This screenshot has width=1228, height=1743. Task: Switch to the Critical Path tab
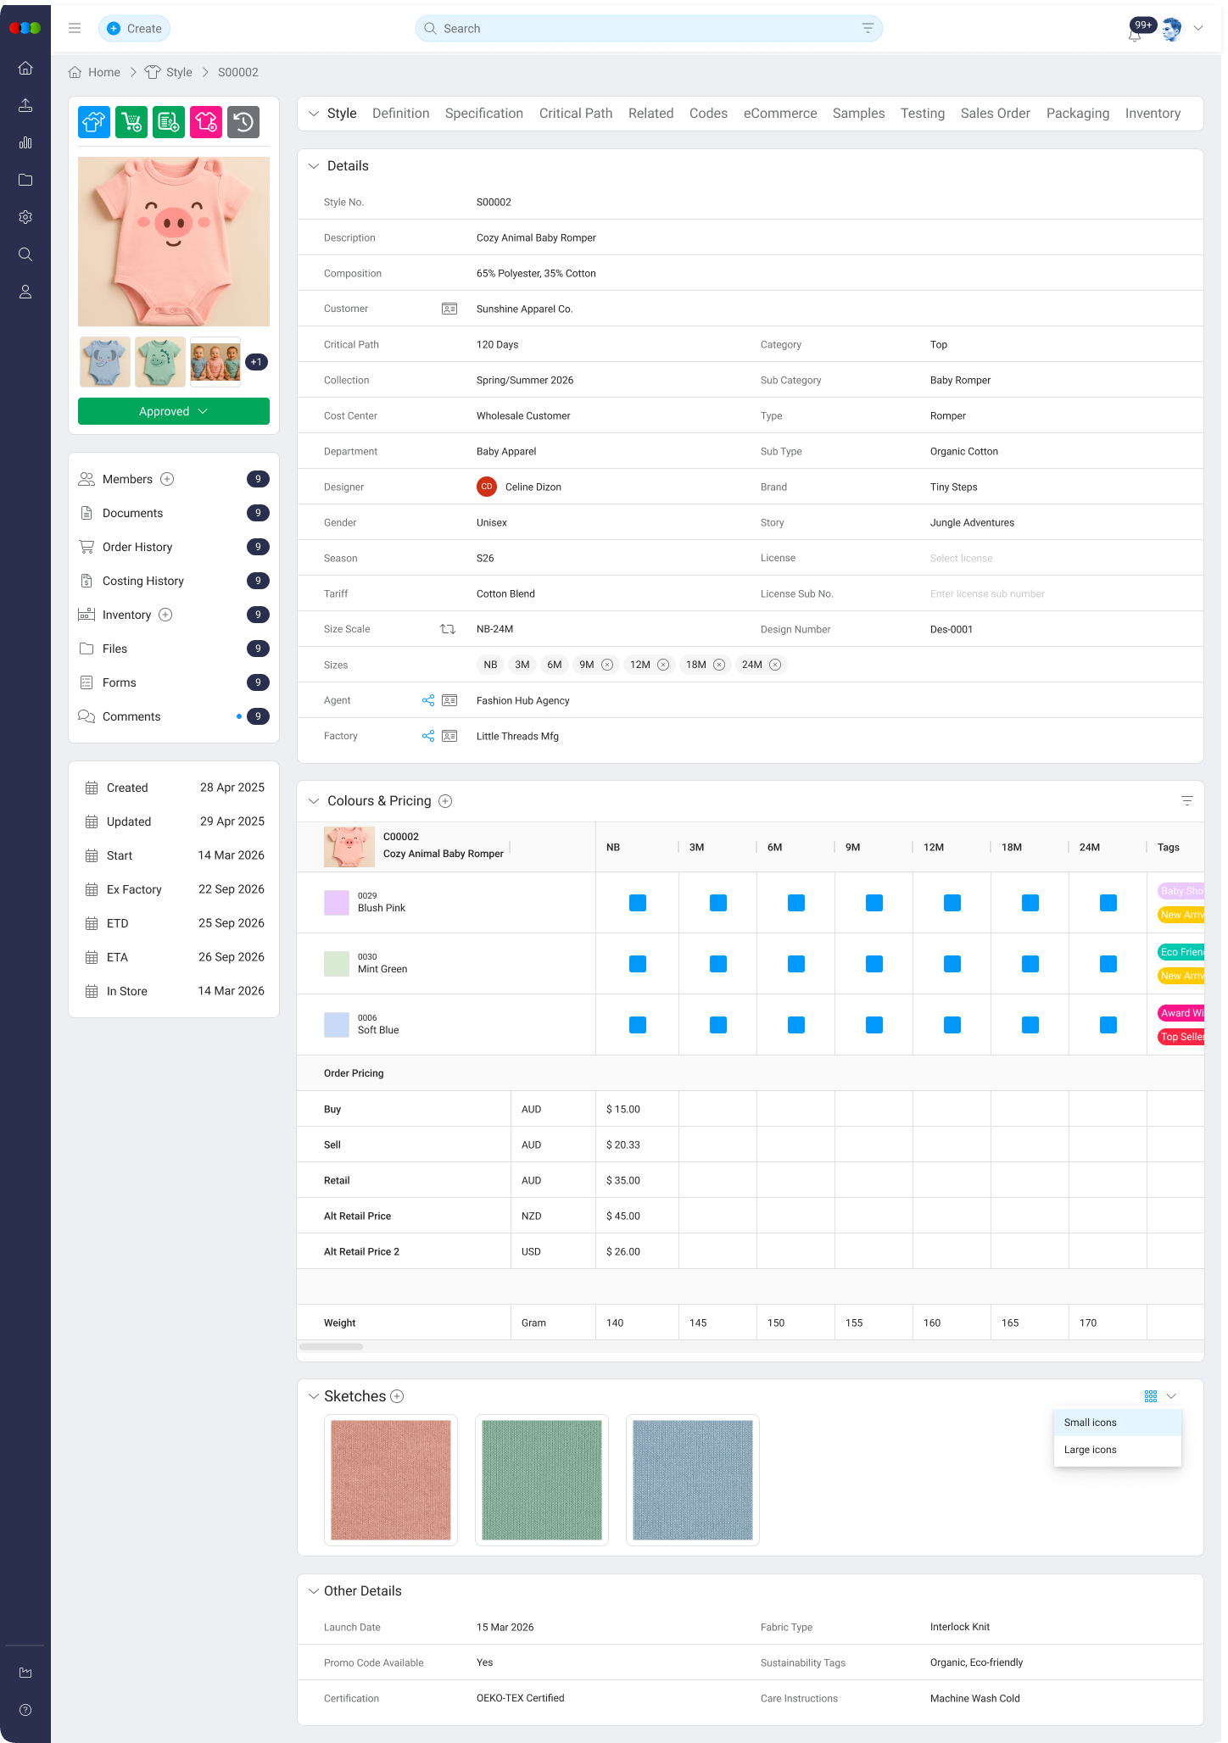[575, 114]
